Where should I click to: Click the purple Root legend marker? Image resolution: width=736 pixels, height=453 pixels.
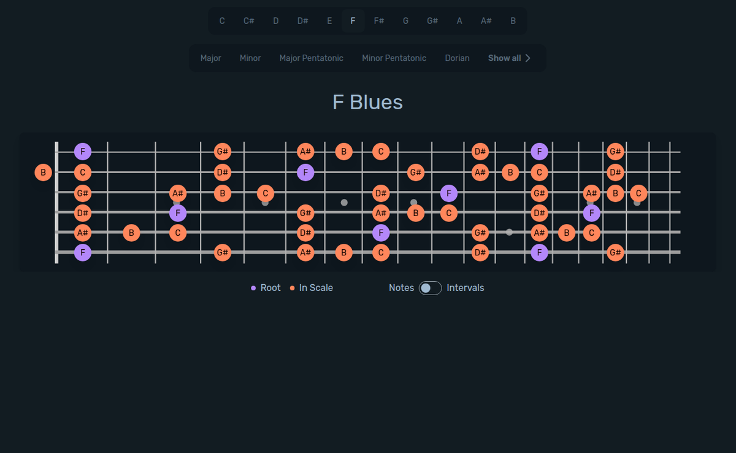[253, 287]
